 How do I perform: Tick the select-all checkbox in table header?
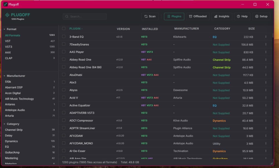tap(64, 29)
